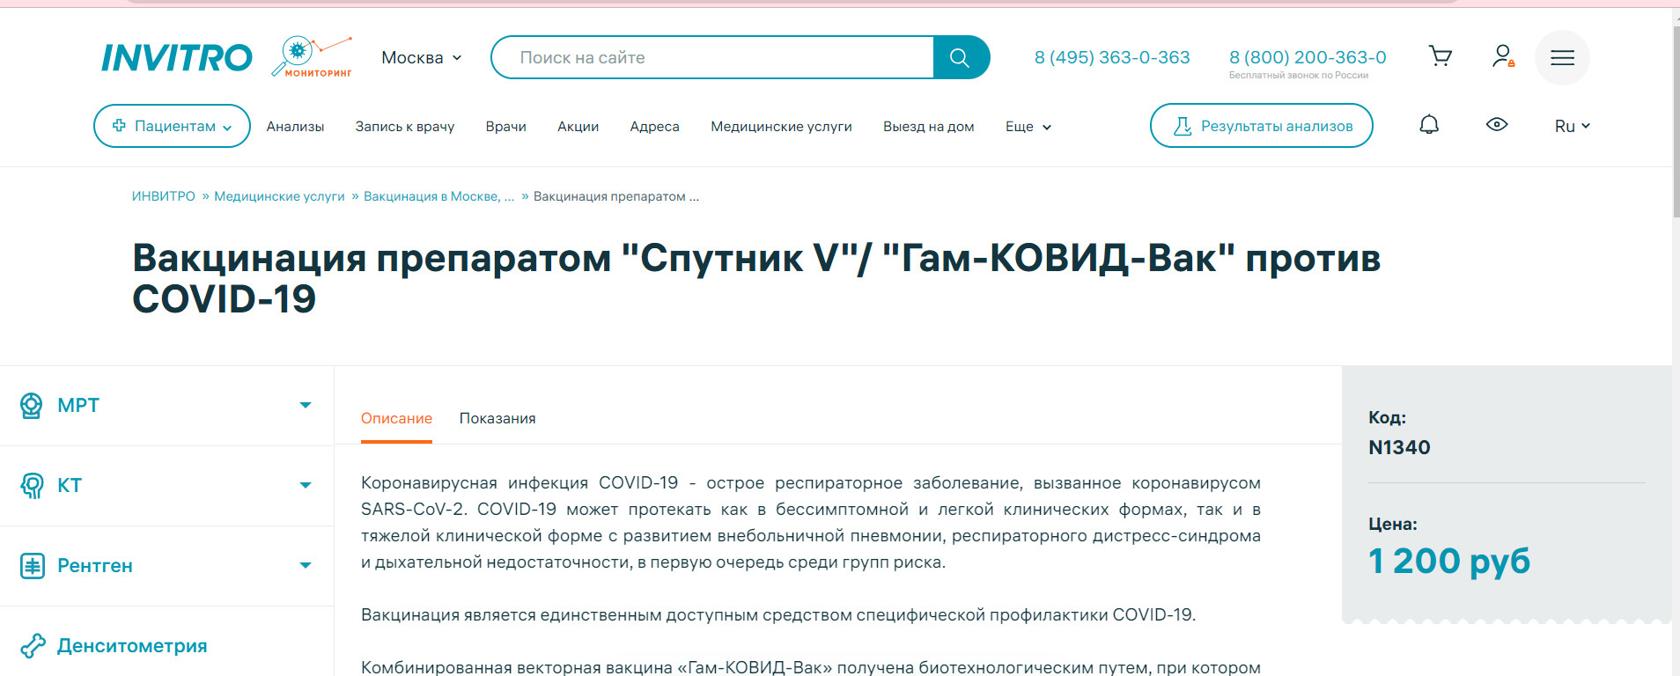The image size is (1680, 676).
Task: Click the code value N1340
Action: 1399,448
